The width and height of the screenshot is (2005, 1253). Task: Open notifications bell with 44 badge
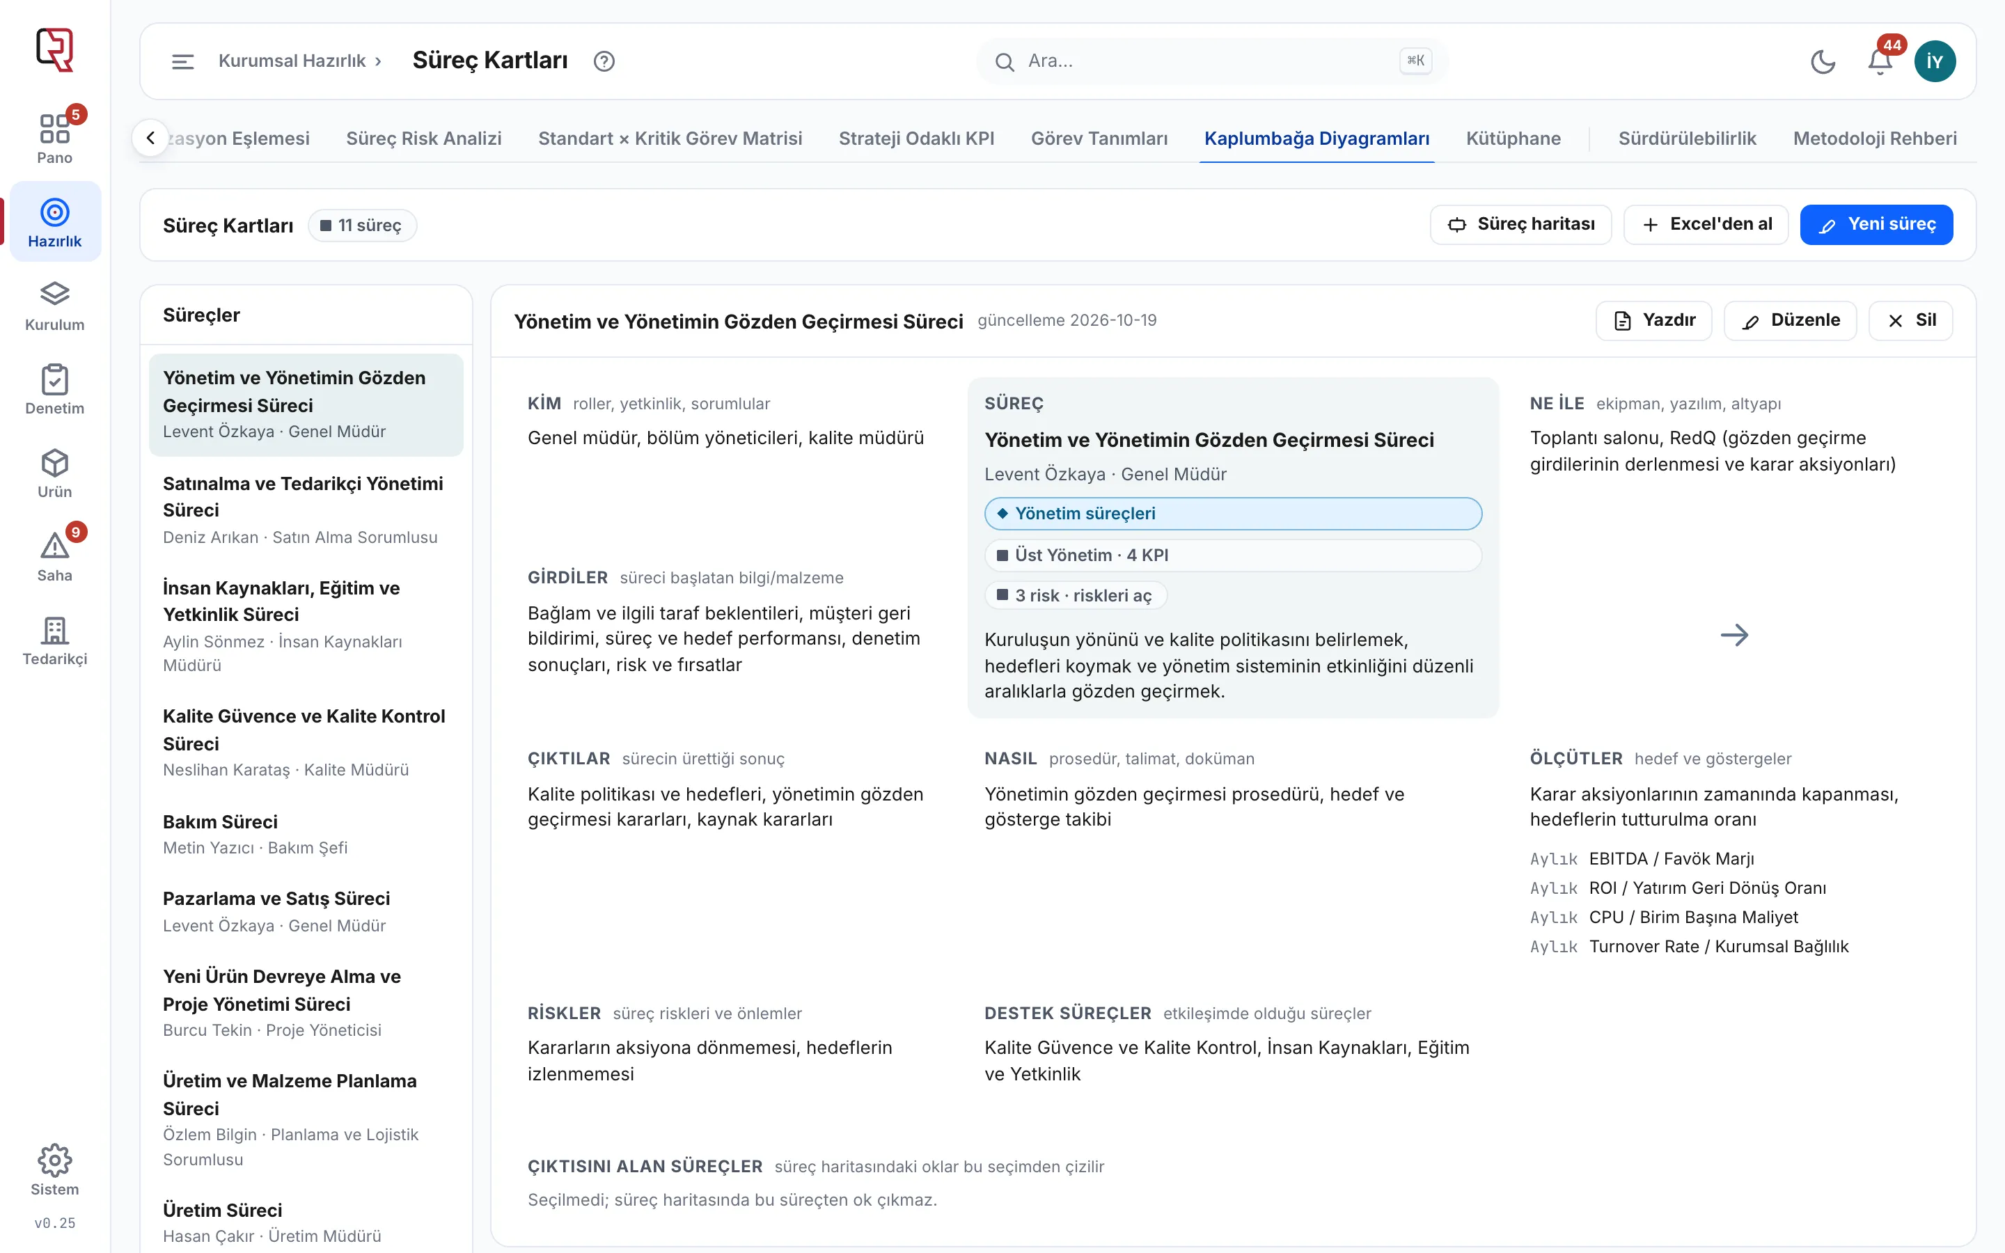click(1880, 61)
